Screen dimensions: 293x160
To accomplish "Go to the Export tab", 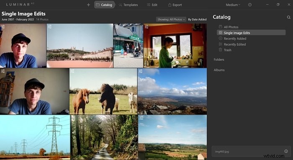I will coord(175,5).
